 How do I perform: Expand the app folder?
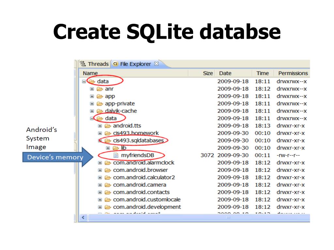92,96
